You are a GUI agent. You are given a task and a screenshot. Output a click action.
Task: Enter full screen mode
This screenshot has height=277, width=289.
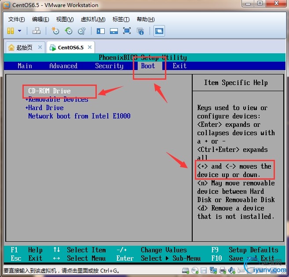point(127,31)
